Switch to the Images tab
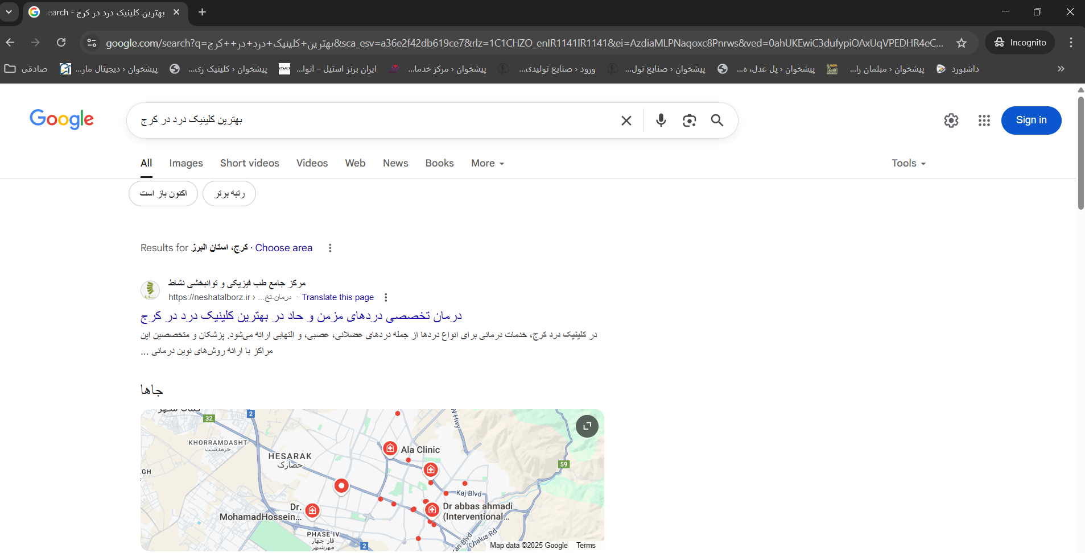 click(186, 163)
